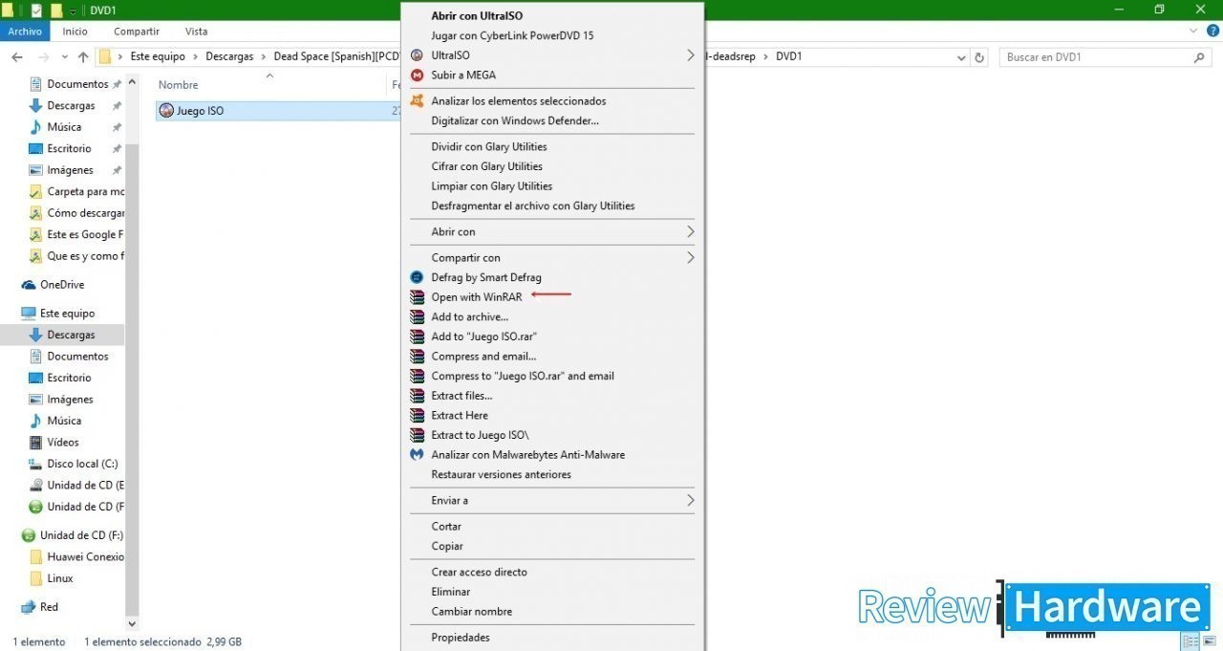This screenshot has width=1223, height=651.
Task: Select Documentos under Este equipo
Action: 77,357
